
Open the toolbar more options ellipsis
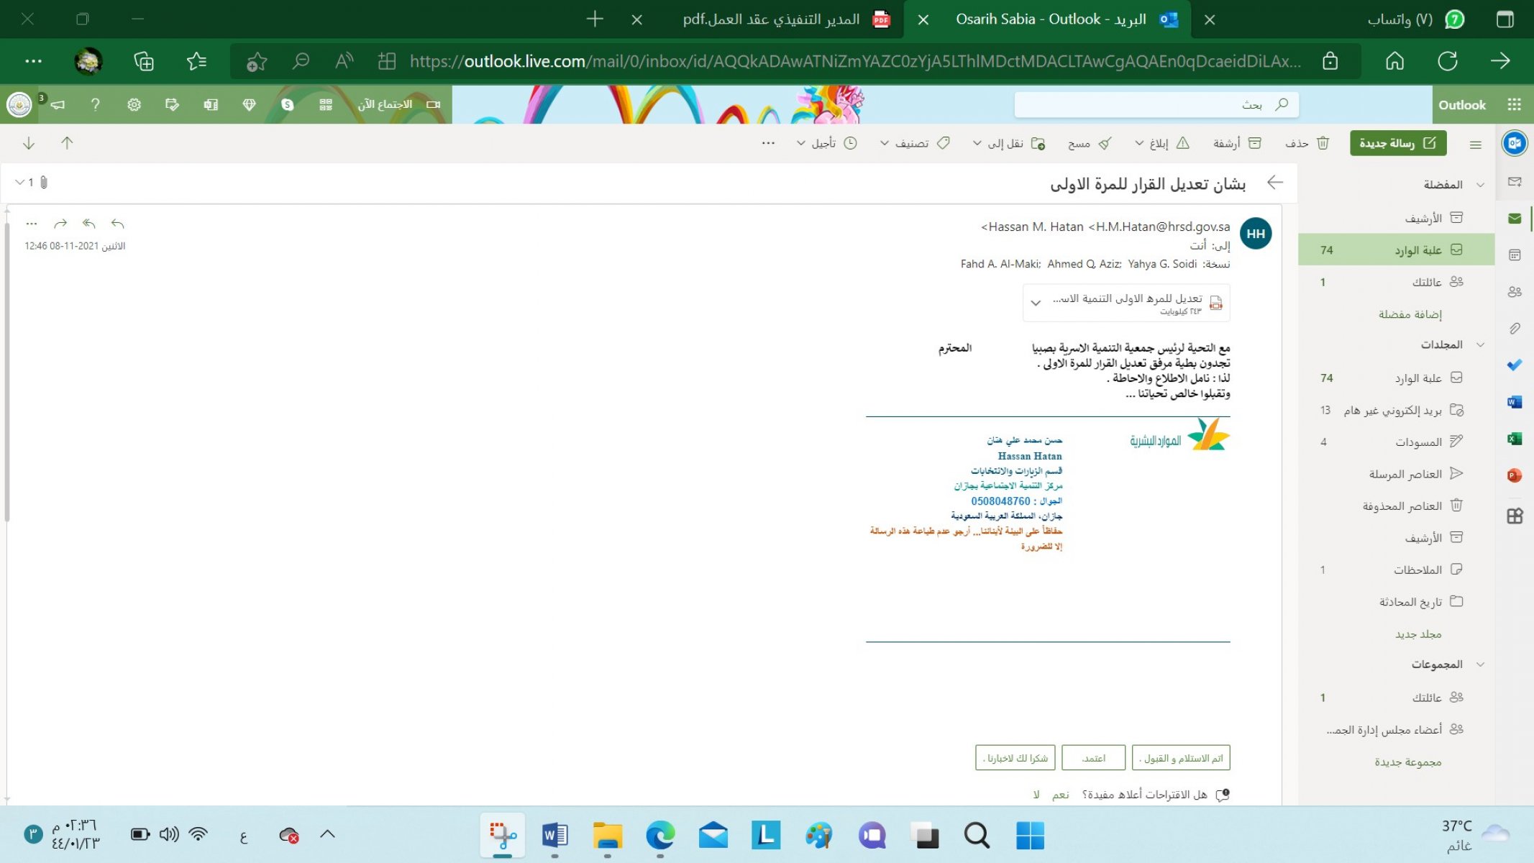(x=768, y=143)
